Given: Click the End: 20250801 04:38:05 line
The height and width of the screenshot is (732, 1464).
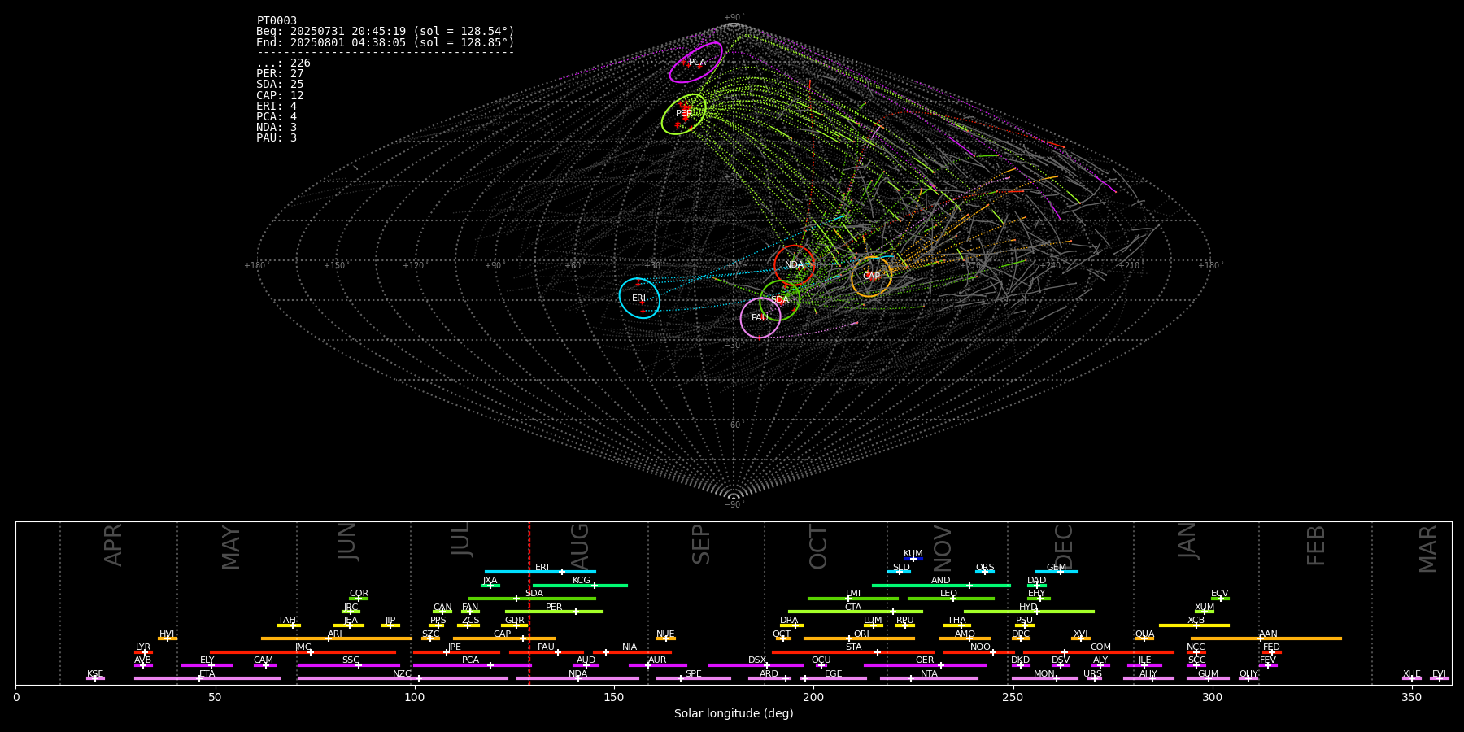Looking at the screenshot, I should [386, 42].
